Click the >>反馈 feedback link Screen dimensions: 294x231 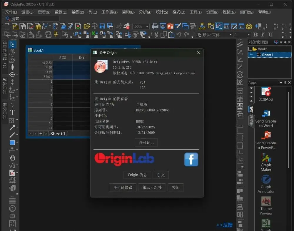coord(224,225)
